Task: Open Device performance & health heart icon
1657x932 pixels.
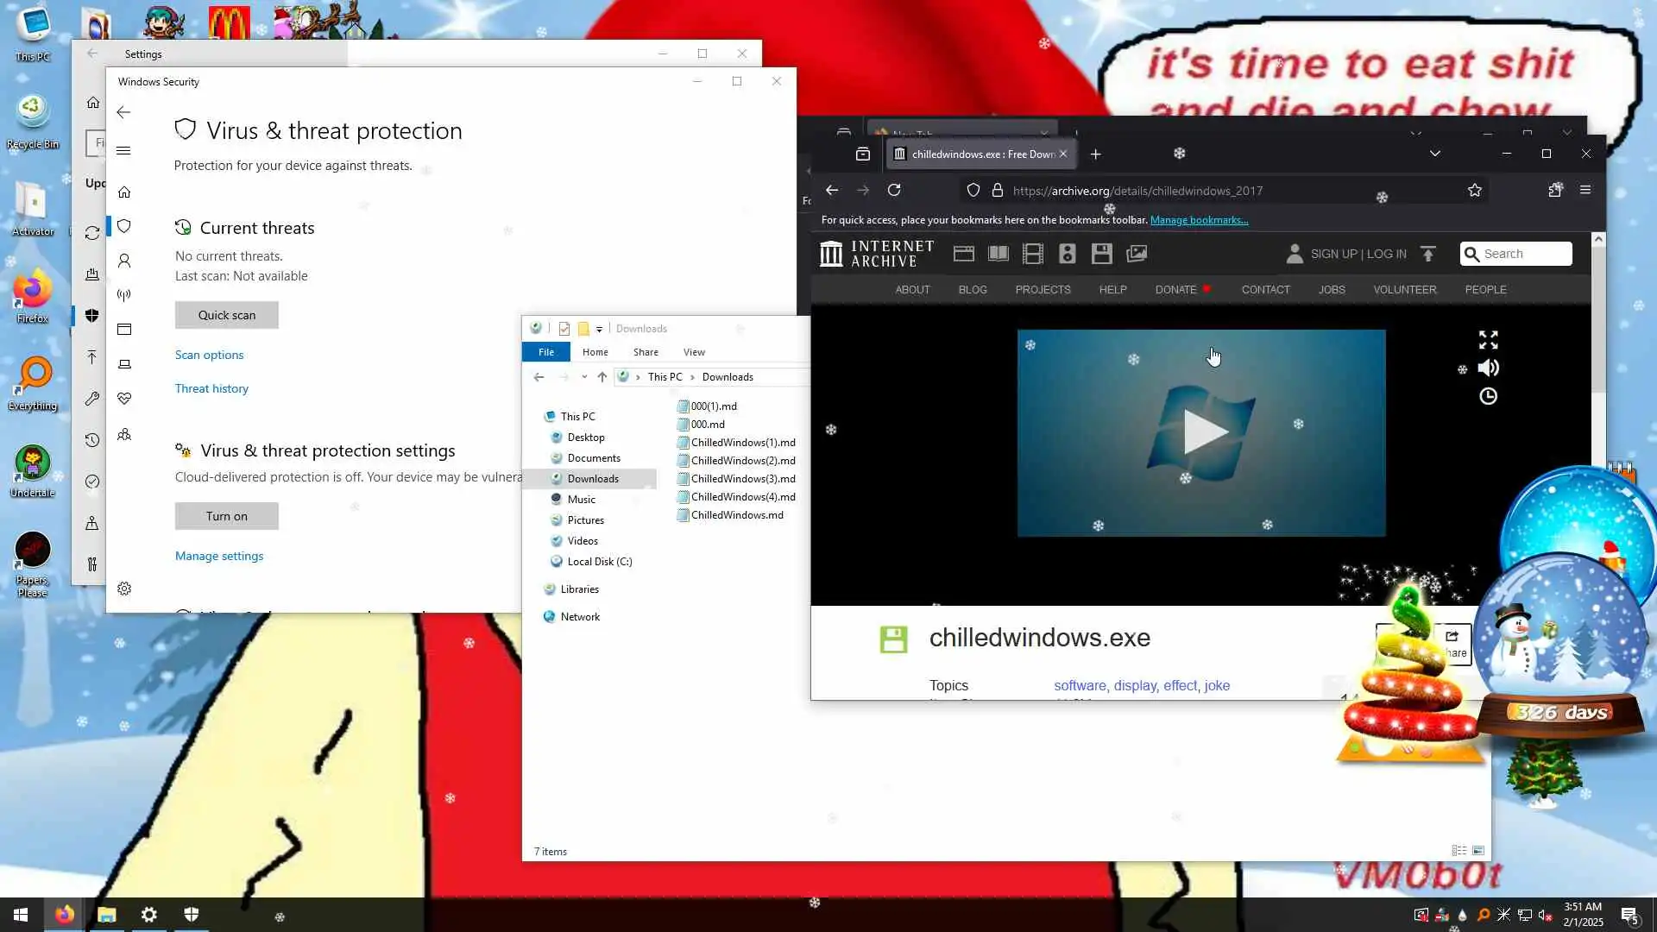Action: click(124, 399)
